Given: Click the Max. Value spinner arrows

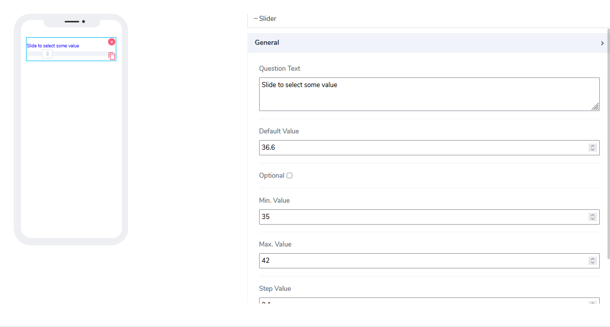Looking at the screenshot, I should (x=592, y=261).
